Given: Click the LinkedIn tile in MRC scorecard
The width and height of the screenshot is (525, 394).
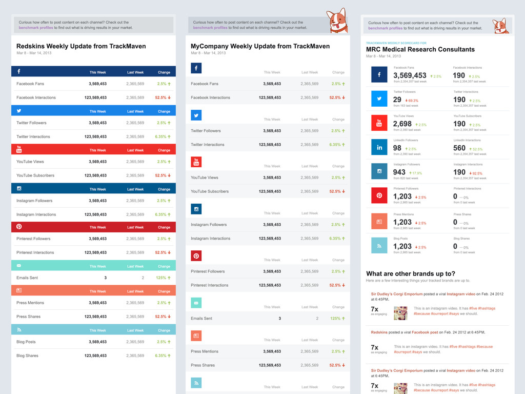Looking at the screenshot, I should tap(379, 147).
